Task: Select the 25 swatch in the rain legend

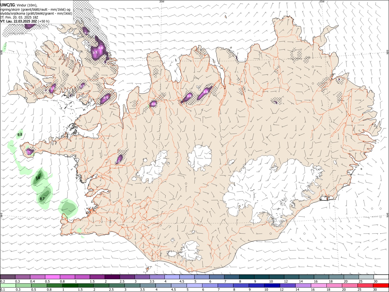Action: [365, 285]
